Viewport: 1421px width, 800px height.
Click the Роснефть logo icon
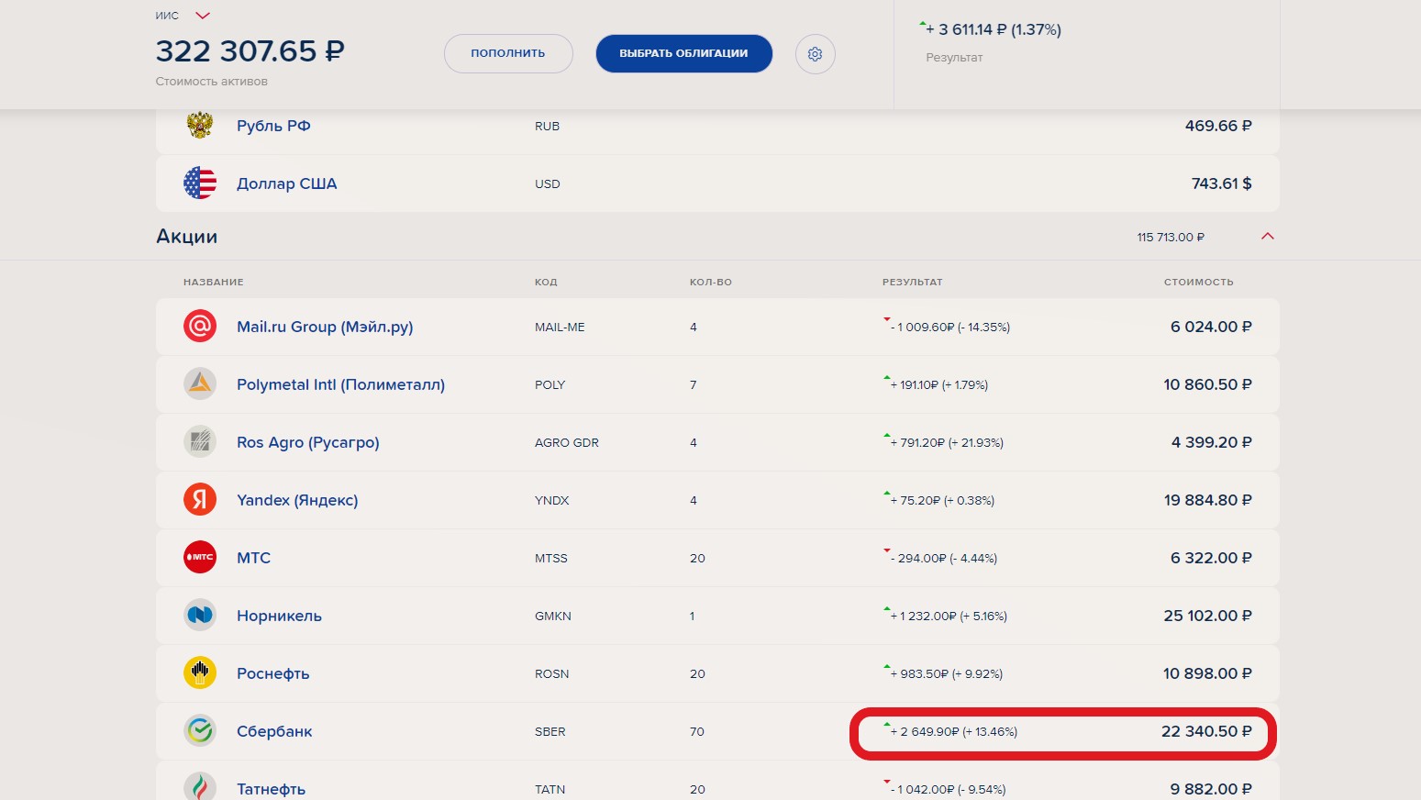(200, 672)
